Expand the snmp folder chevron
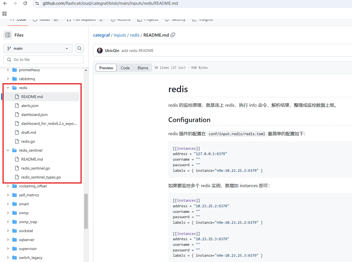 pos(8,213)
